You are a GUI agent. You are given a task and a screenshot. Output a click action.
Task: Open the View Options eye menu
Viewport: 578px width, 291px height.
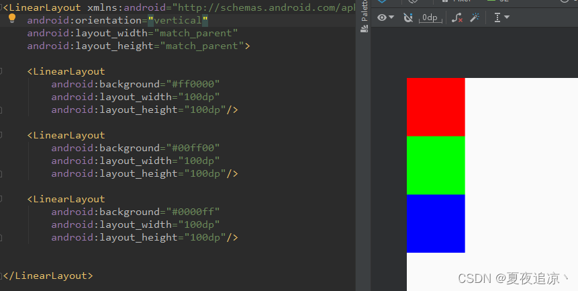pyautogui.click(x=385, y=17)
